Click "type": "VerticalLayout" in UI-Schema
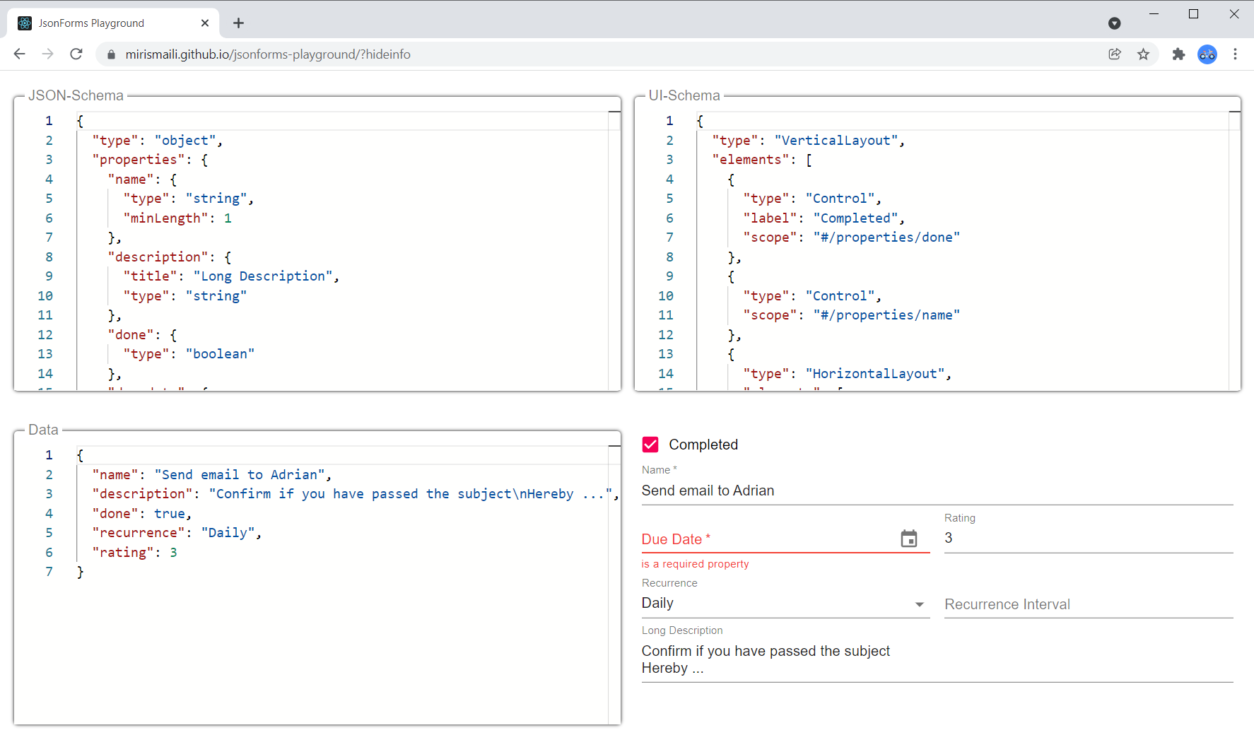This screenshot has height=752, width=1254. tap(809, 141)
